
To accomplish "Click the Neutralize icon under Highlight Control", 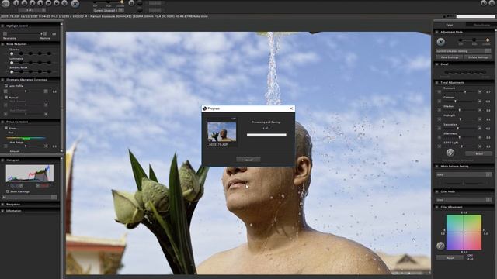I will pos(5,33).
